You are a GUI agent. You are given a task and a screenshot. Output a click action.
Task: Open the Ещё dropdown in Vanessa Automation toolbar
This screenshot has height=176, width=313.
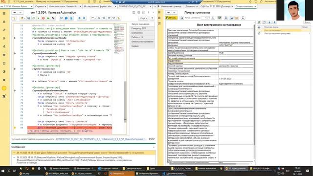click(143, 18)
